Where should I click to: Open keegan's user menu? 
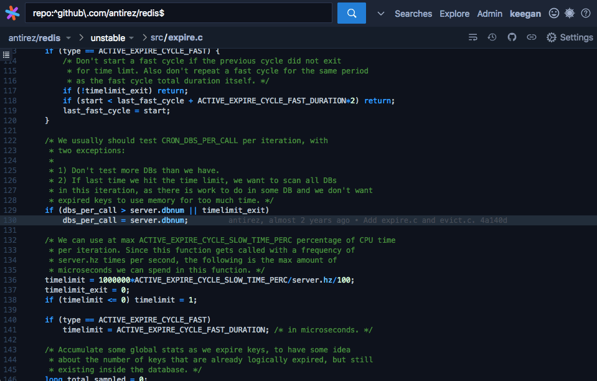(x=526, y=13)
